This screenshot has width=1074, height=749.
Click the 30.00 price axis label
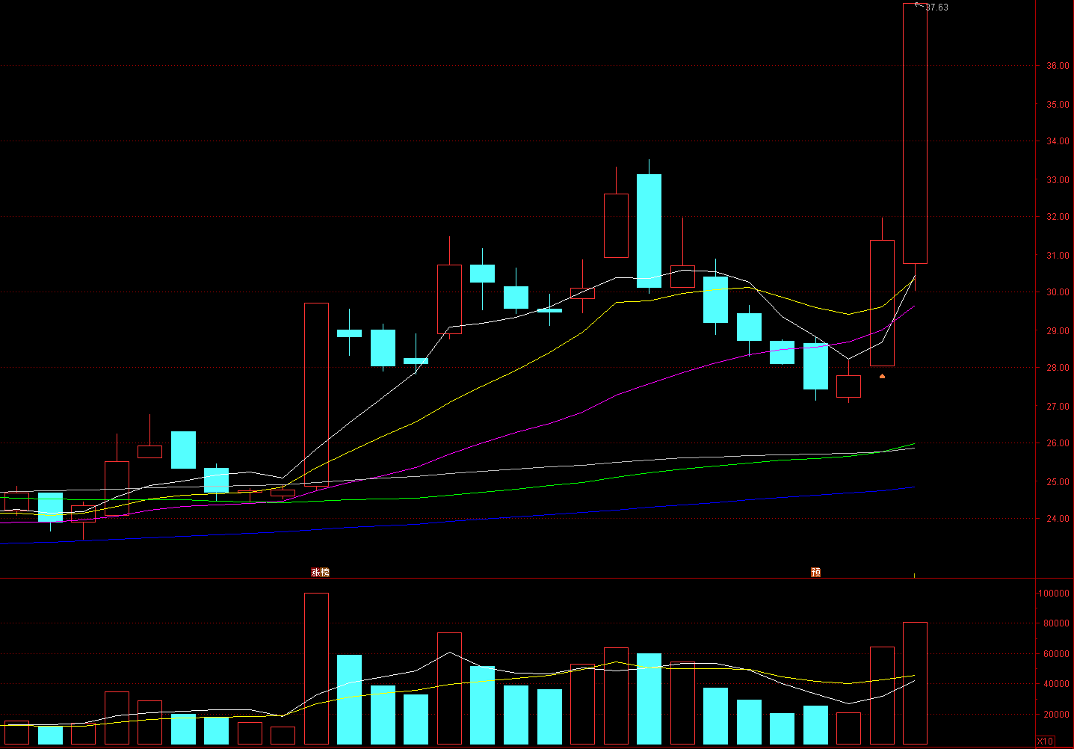pos(1058,292)
